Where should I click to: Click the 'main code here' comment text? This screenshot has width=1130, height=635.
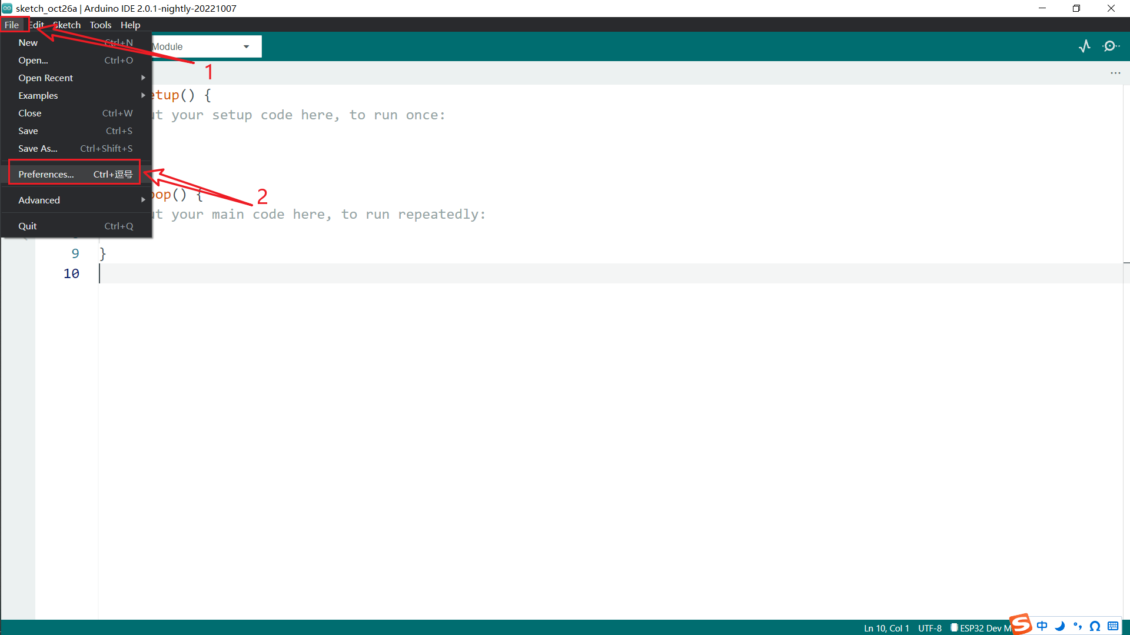(x=272, y=214)
